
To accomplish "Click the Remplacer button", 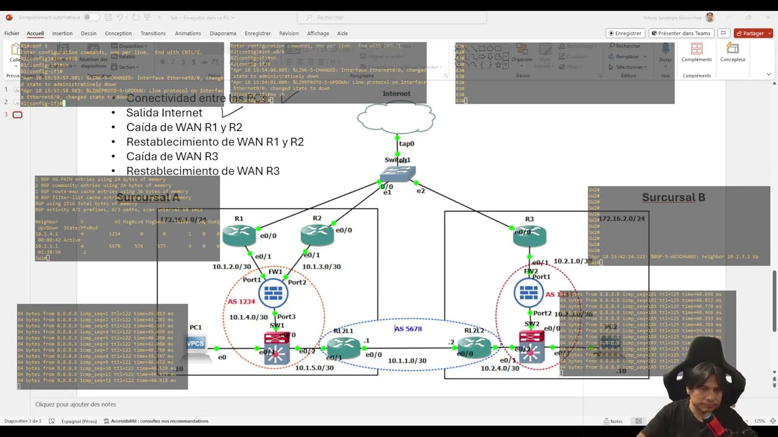I will [625, 56].
